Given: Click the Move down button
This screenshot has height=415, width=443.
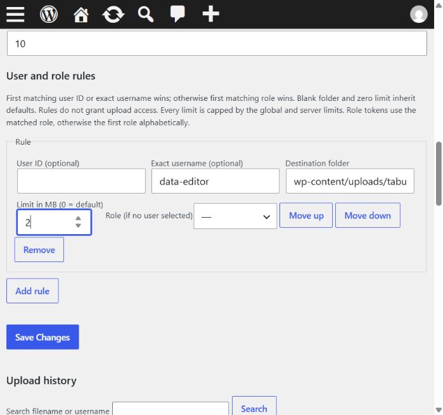Looking at the screenshot, I should click(368, 215).
